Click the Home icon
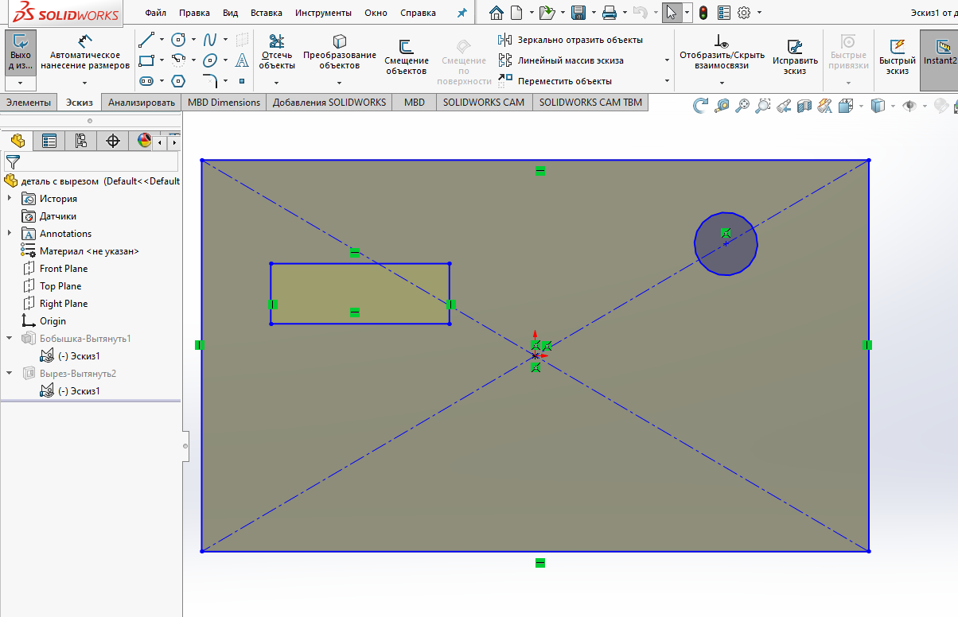Viewport: 958px width, 617px height. pos(497,13)
